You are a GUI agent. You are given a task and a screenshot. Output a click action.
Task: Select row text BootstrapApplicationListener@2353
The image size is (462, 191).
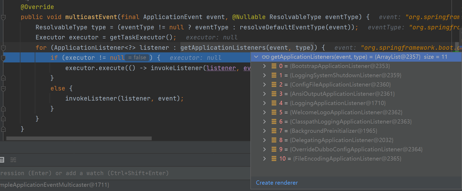click(x=340, y=66)
